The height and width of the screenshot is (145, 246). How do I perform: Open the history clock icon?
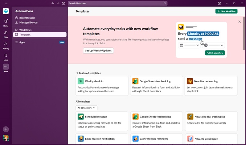pos(63,3)
